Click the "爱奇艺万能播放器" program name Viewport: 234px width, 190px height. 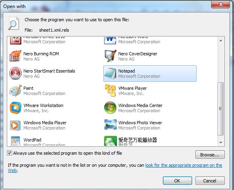coord(138,140)
